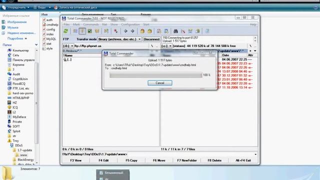Select the HTML&PHP folder in tree
Screen dimensions: 320x180
click(18, 98)
